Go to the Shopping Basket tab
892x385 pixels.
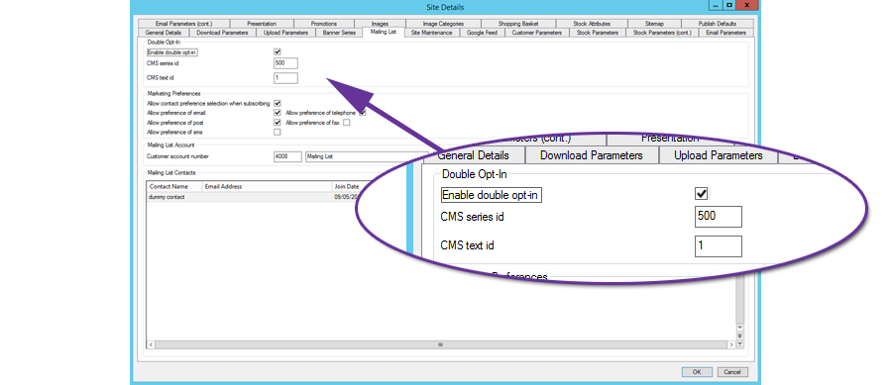click(518, 24)
